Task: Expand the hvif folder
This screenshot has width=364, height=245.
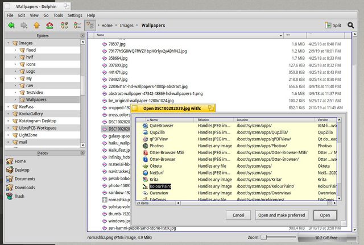Action: pyautogui.click(x=15, y=57)
